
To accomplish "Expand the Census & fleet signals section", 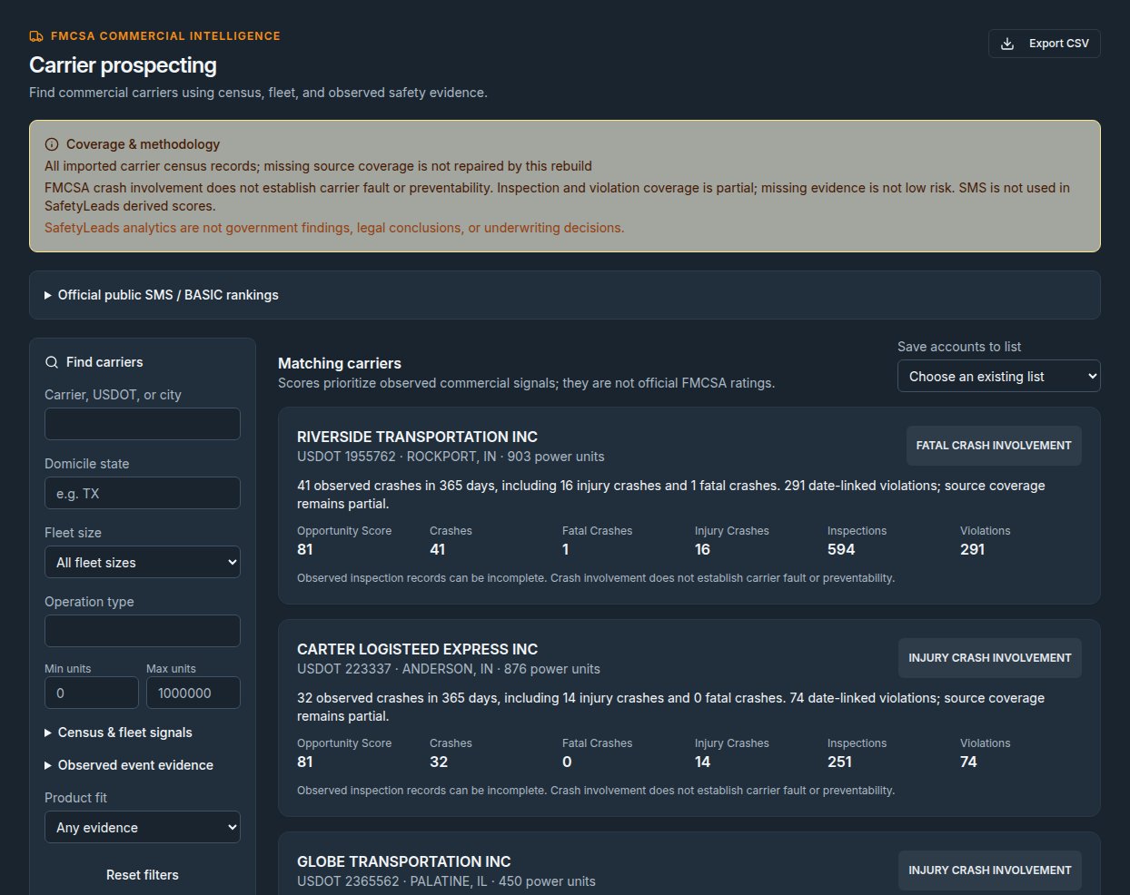I will (119, 733).
